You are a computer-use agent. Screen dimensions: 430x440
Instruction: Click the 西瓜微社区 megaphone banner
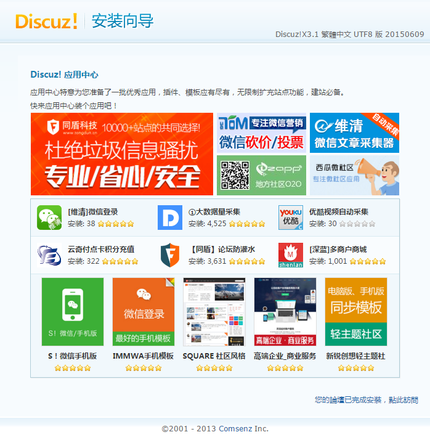click(354, 176)
